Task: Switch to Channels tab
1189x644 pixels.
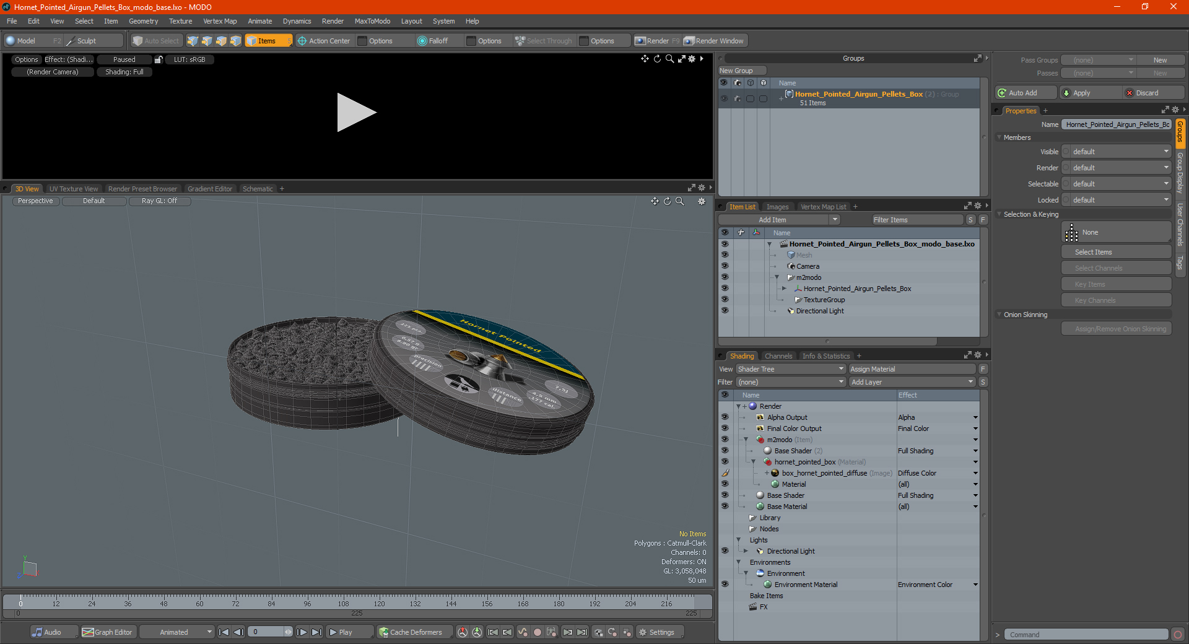Action: [x=778, y=356]
